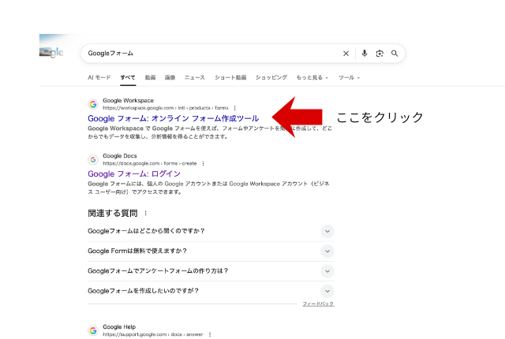Viewport: 505px width, 339px height.
Task: Click the 関連する質問 heading
Action: [113, 213]
